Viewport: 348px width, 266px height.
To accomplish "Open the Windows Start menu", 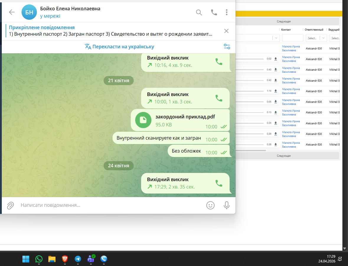I will pos(26,259).
